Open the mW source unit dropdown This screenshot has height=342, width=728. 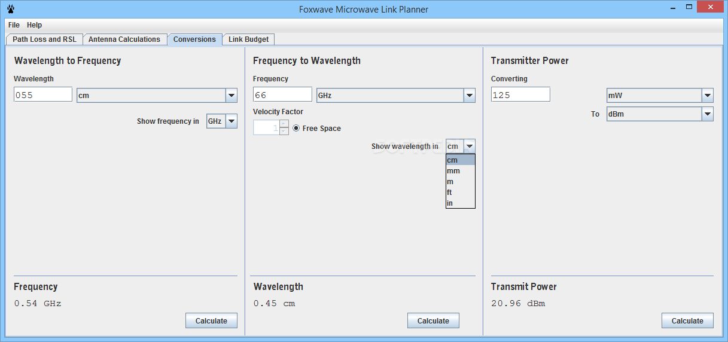[660, 95]
